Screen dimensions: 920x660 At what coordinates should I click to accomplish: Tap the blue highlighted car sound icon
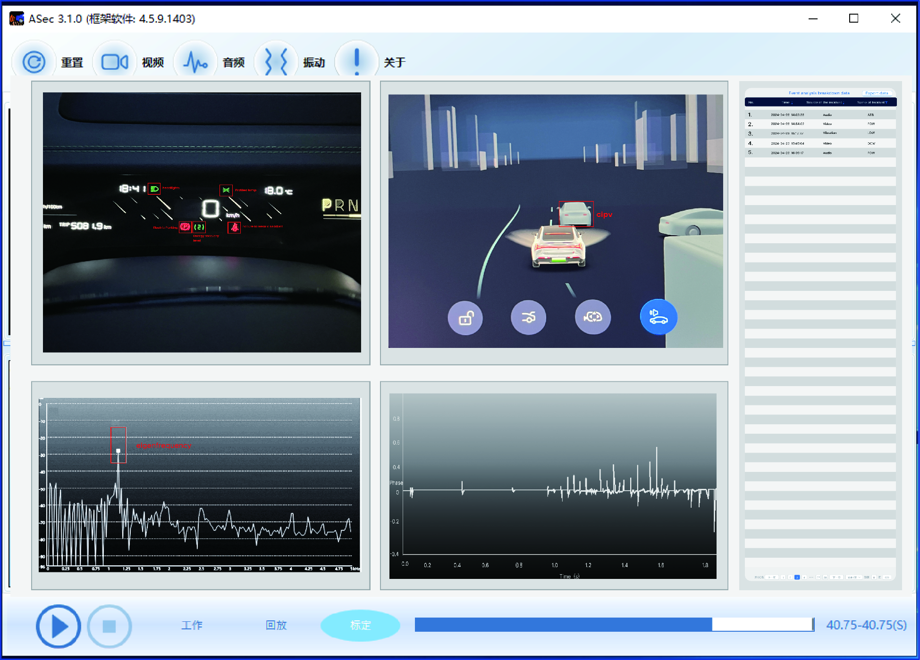658,317
